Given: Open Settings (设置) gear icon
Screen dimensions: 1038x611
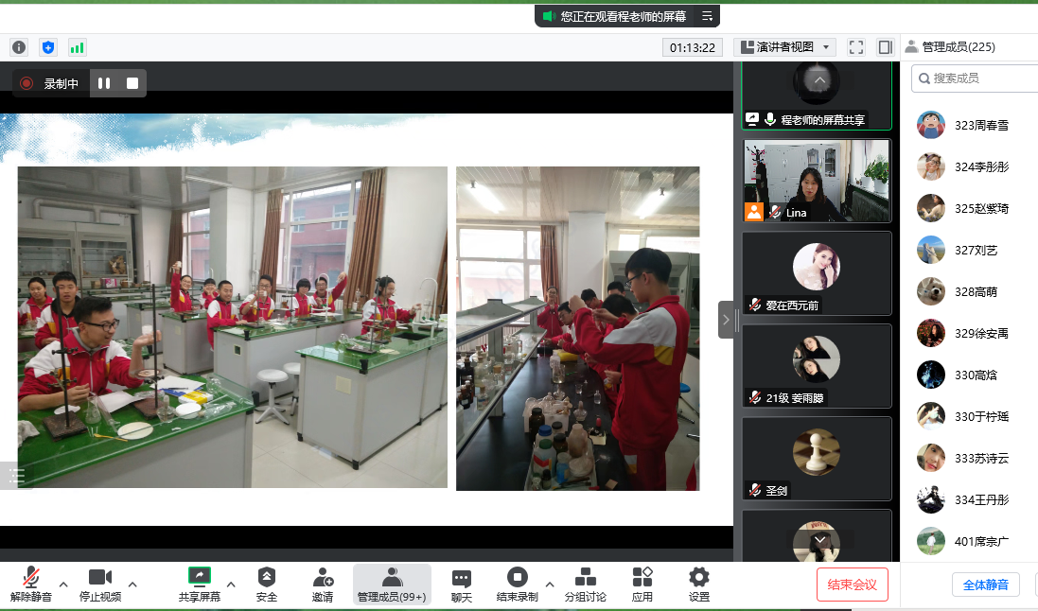Looking at the screenshot, I should click(x=698, y=584).
